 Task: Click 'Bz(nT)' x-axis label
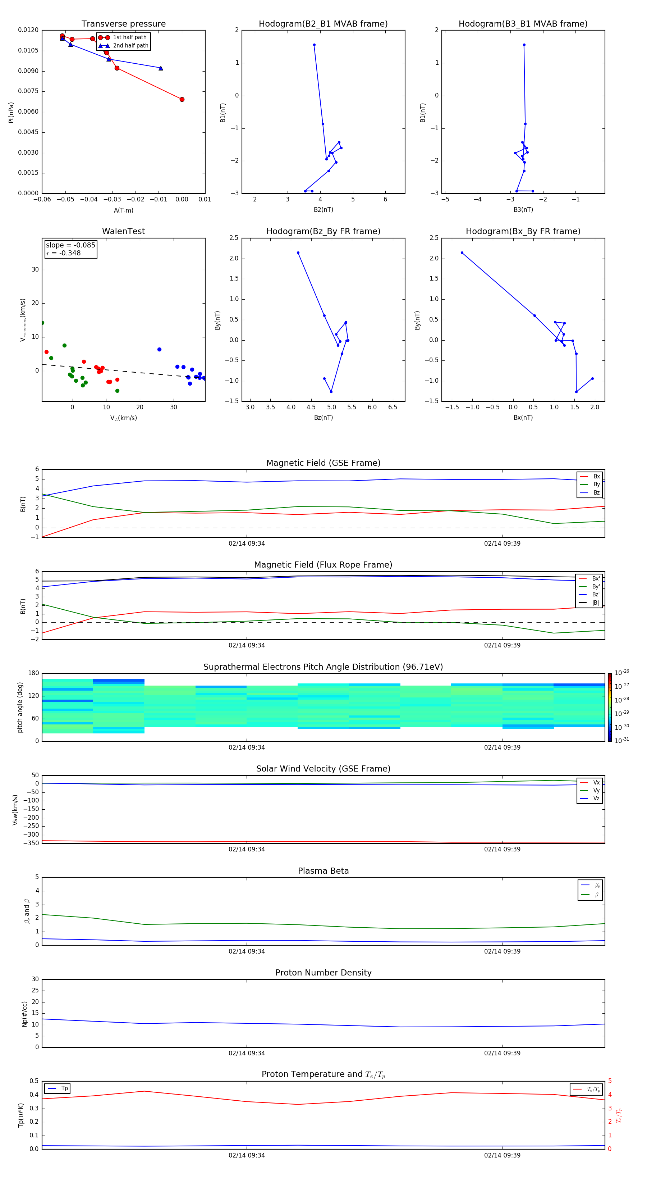click(323, 418)
